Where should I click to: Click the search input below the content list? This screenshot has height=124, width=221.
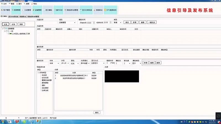(x=74, y=112)
